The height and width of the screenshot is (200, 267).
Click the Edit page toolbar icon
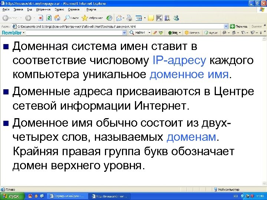139,18
